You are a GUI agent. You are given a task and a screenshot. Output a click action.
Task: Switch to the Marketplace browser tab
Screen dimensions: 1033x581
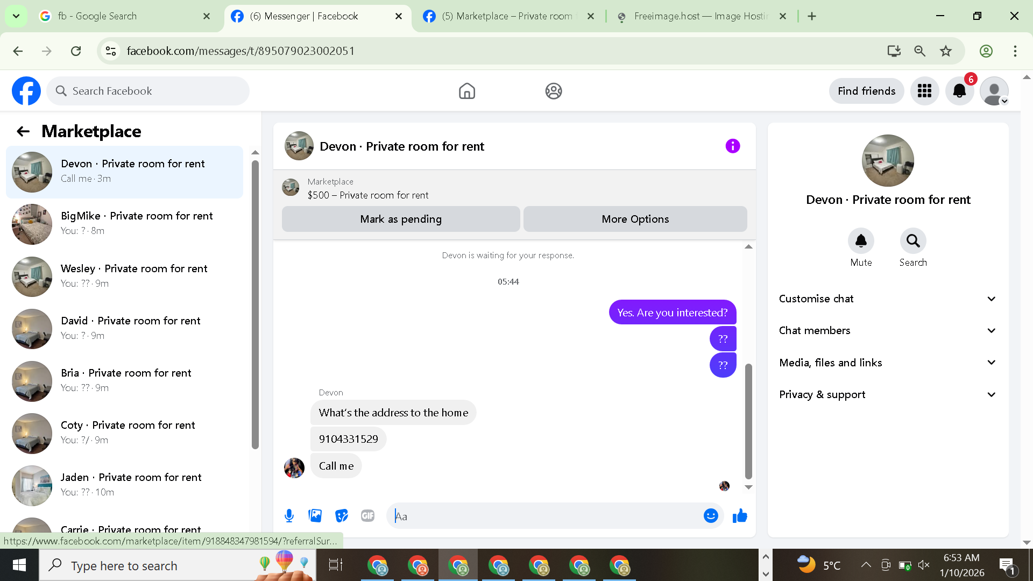click(506, 16)
